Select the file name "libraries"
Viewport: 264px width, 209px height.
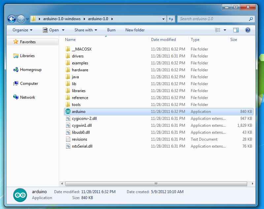click(79, 91)
